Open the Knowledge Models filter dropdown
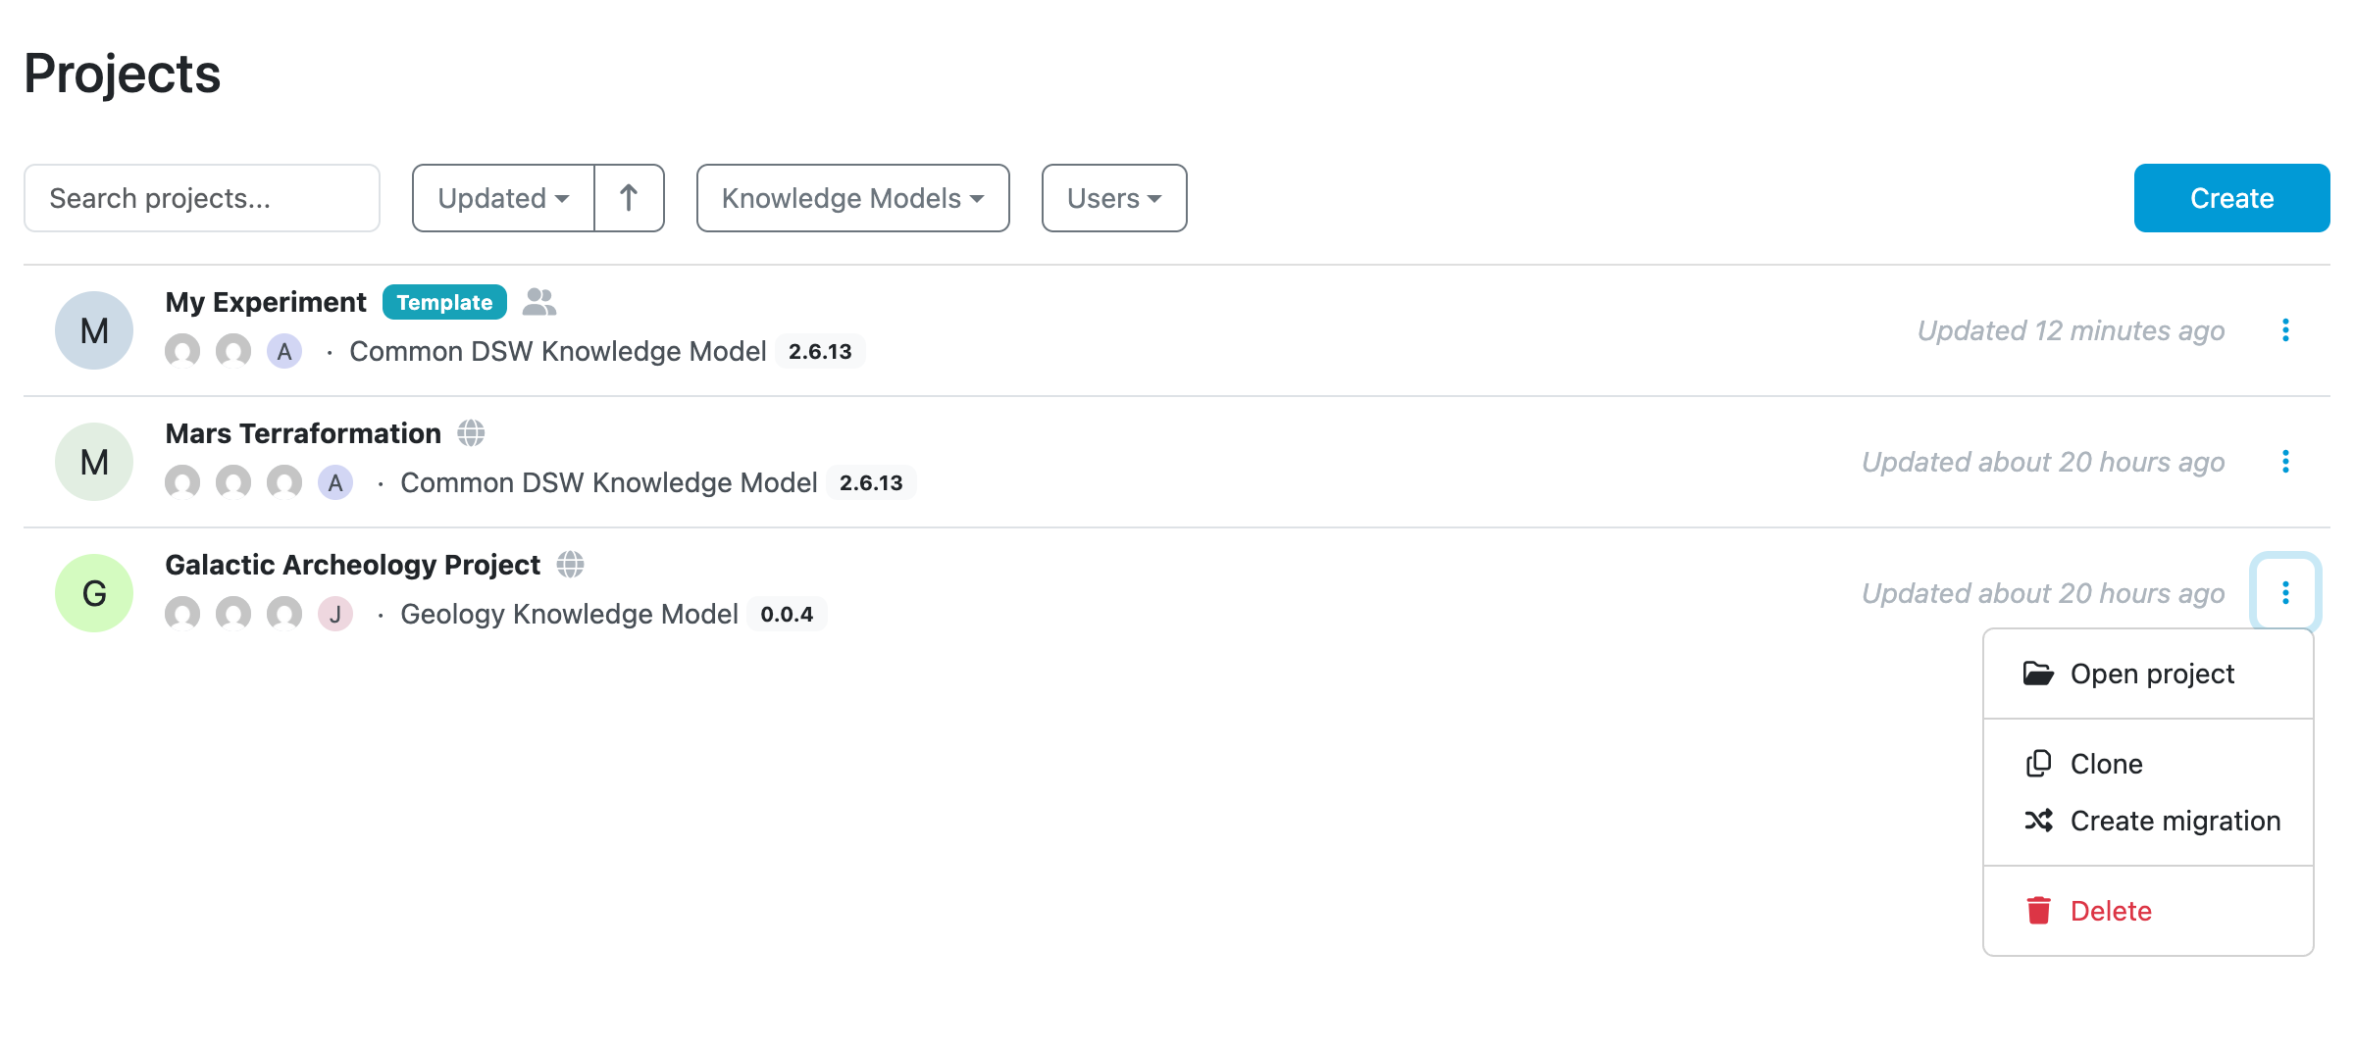The image size is (2354, 1050). 853,198
